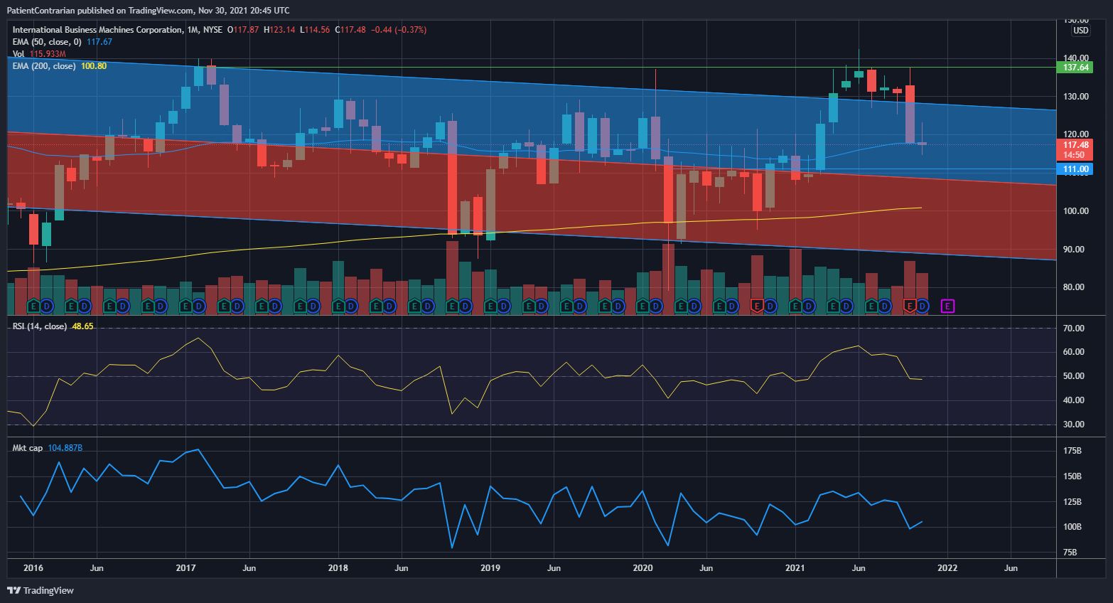This screenshot has width=1113, height=603.
Task: Click the 2016 label on the time axis
Action: [x=33, y=567]
